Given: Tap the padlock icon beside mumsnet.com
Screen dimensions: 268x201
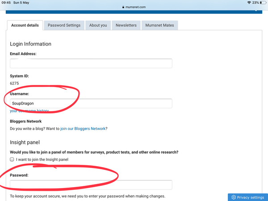Looking at the screenshot, I should [123, 7].
